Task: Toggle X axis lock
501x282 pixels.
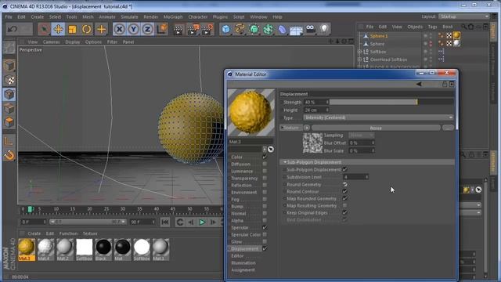Action: (x=119, y=30)
